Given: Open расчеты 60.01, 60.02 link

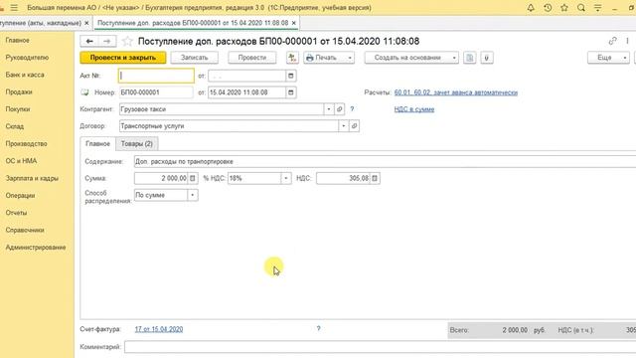Looking at the screenshot, I should [x=456, y=92].
